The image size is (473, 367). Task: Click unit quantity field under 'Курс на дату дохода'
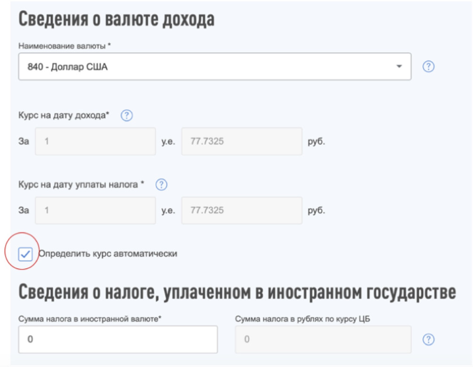(96, 141)
